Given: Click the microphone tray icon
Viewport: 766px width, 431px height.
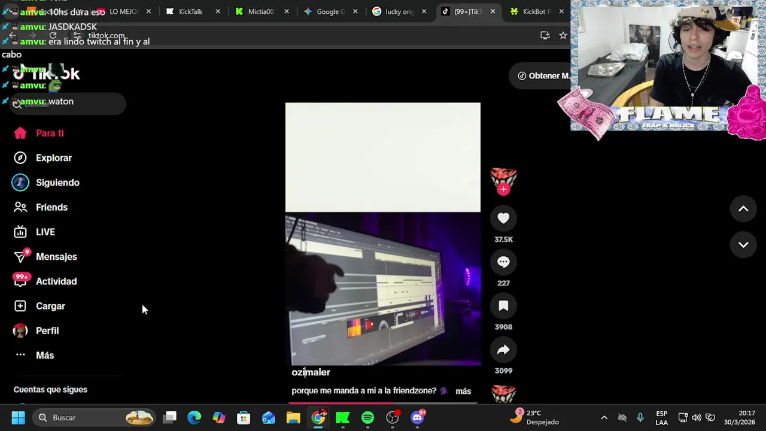Looking at the screenshot, I should tap(640, 417).
